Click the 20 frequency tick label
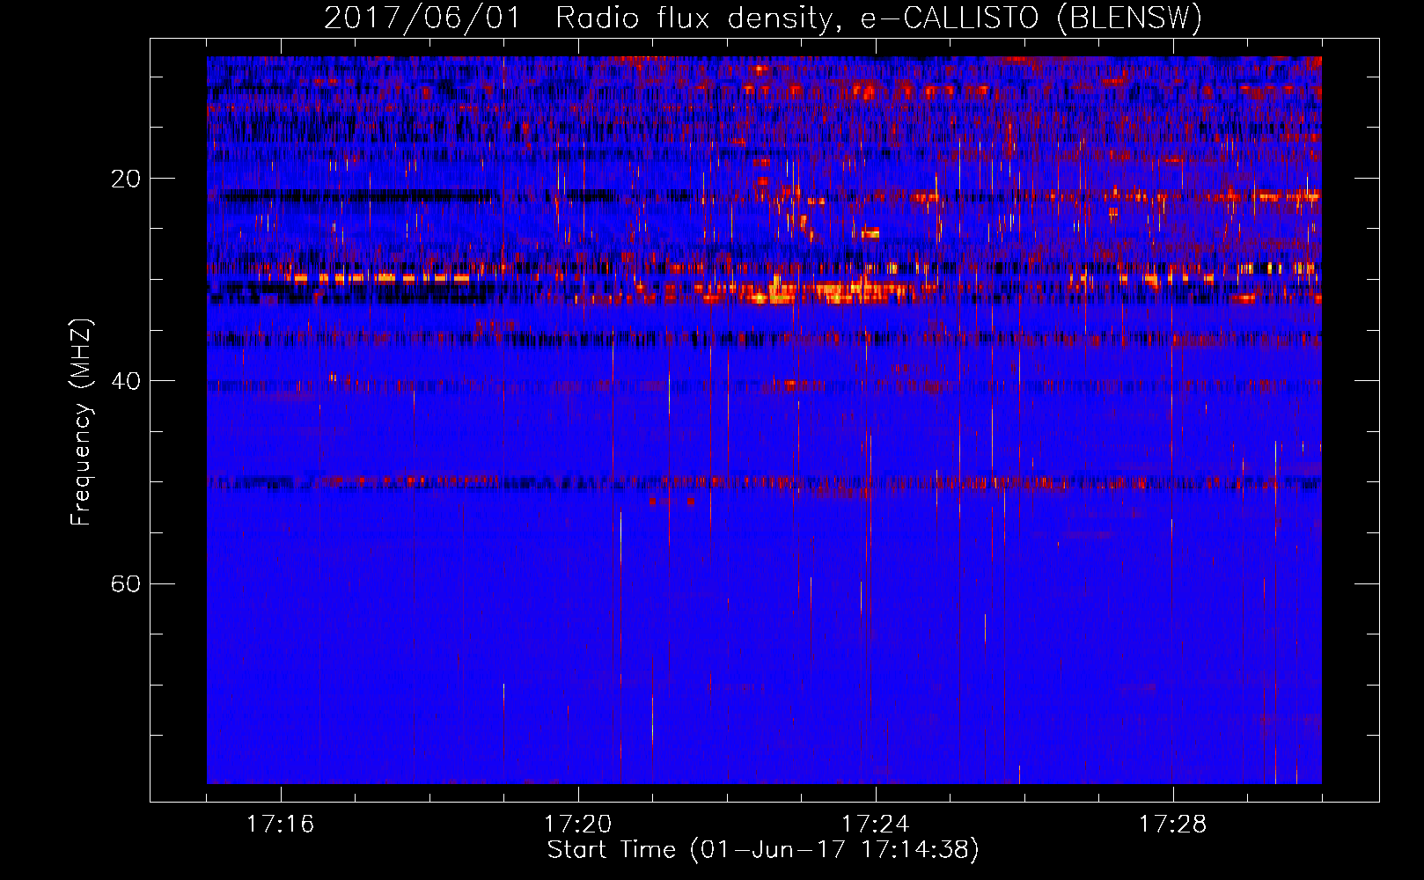The image size is (1424, 880). 125,179
